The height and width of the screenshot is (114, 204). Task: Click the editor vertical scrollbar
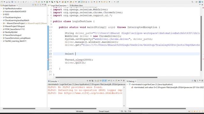[201, 43]
